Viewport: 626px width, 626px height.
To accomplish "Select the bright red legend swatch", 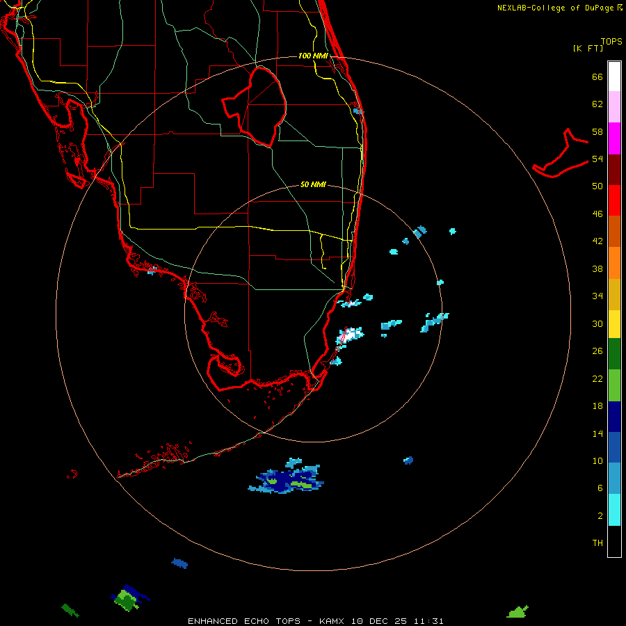I will click(x=614, y=200).
